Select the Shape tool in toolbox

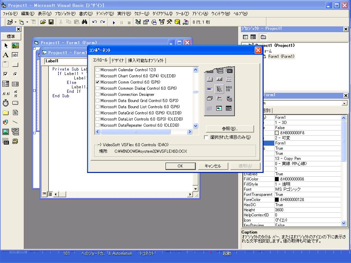[6, 122]
